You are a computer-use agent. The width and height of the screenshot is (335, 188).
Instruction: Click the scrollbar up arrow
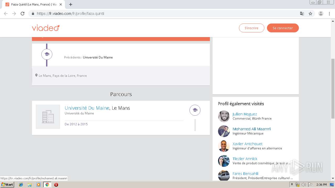tap(333, 21)
